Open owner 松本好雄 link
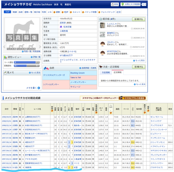Image resolution: width=174 pixels, height=172 pixels. click(x=67, y=27)
